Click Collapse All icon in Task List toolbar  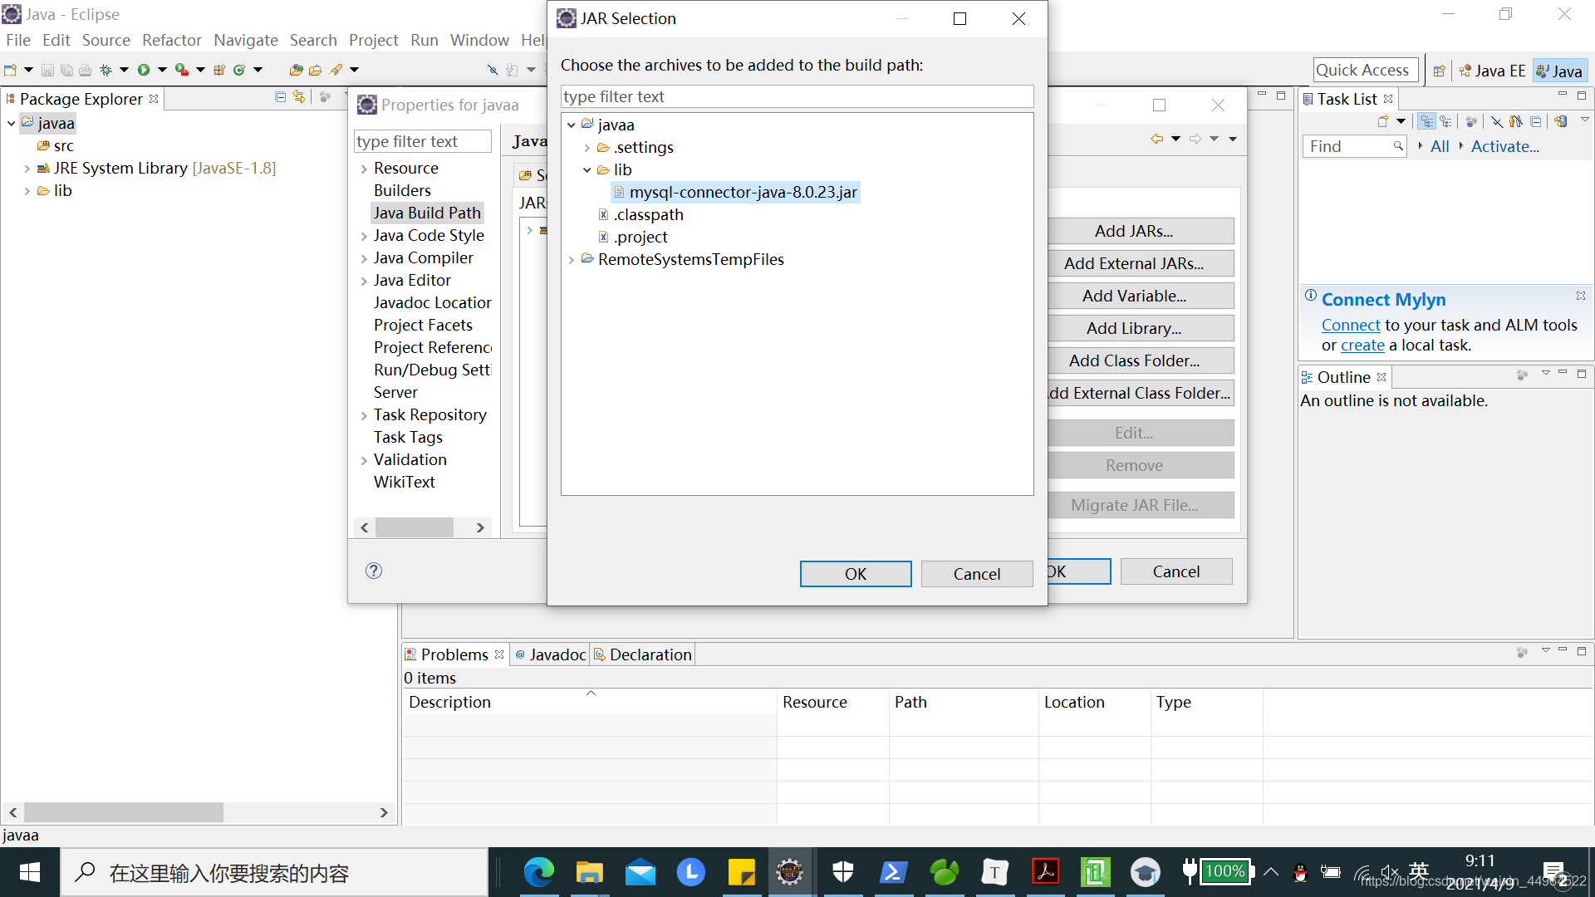tap(1535, 121)
